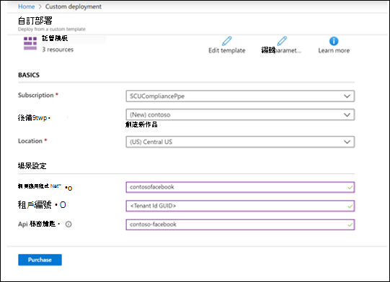Expand the Location dropdown chevron
The image size is (390, 282).
click(347, 142)
